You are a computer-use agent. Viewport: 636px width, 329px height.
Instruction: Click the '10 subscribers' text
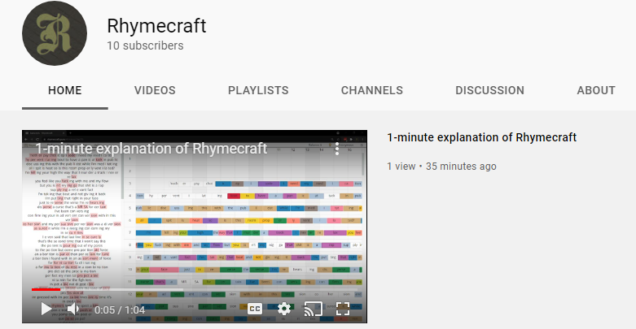[145, 45]
